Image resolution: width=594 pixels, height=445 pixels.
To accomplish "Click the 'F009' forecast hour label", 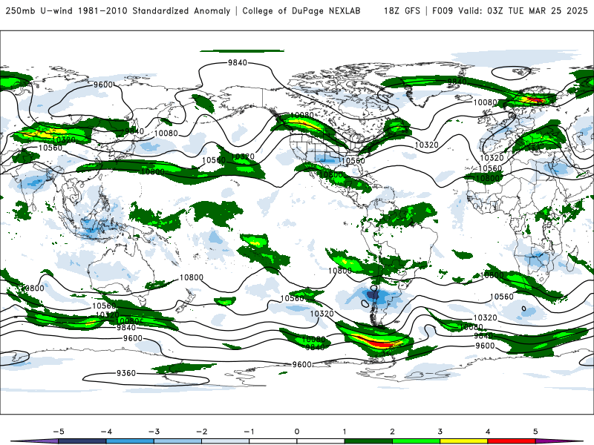I will coord(443,11).
